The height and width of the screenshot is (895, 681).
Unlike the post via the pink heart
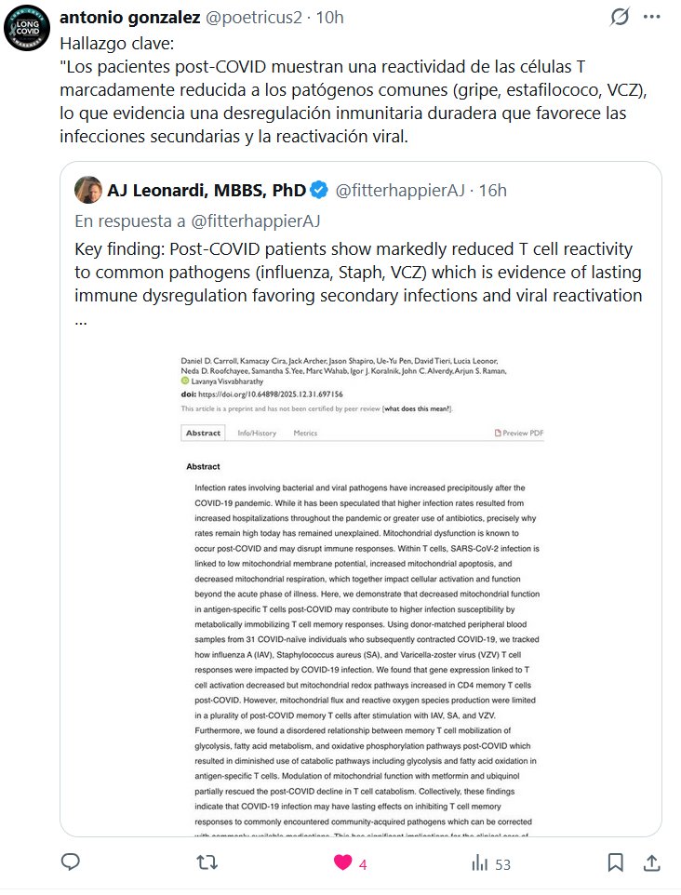pyautogui.click(x=343, y=863)
